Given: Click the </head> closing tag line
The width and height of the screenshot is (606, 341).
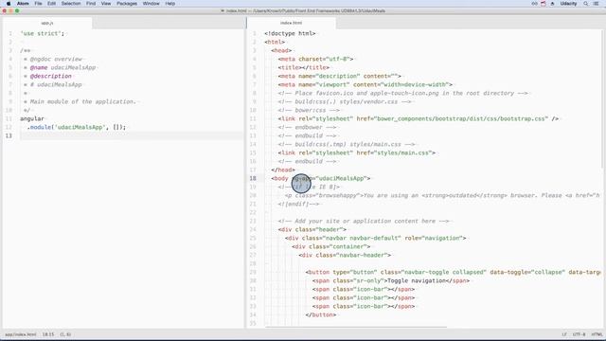Looking at the screenshot, I should (x=283, y=170).
